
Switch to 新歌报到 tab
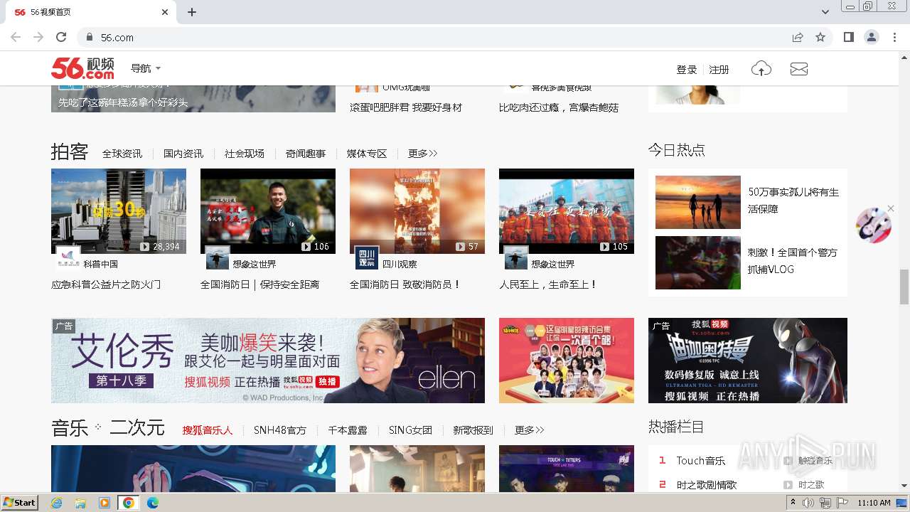click(473, 430)
